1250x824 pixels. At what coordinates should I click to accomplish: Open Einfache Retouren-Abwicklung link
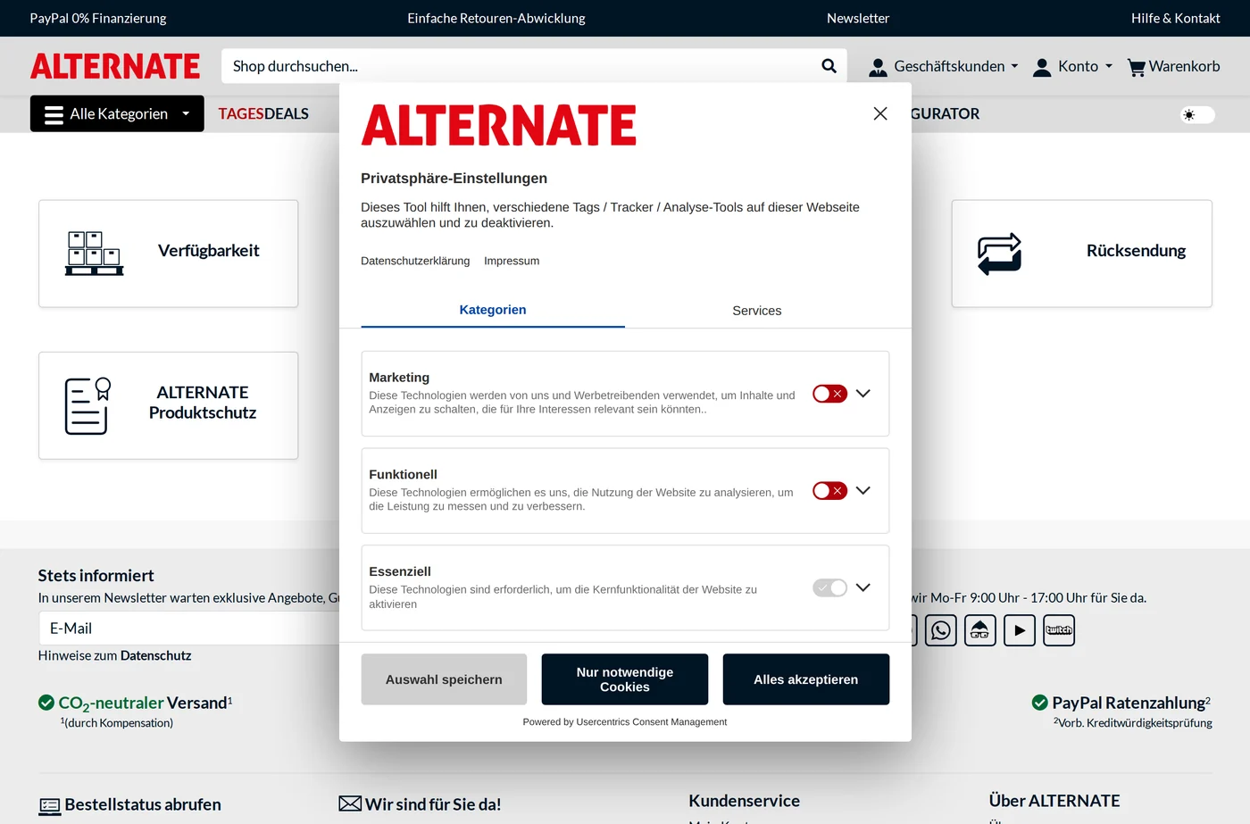[496, 18]
